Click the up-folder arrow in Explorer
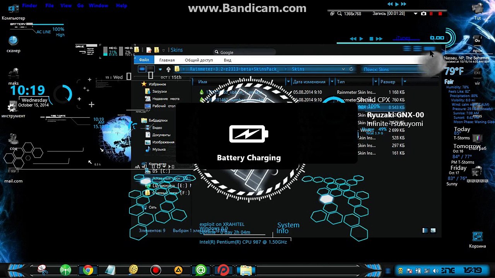 [168, 69]
